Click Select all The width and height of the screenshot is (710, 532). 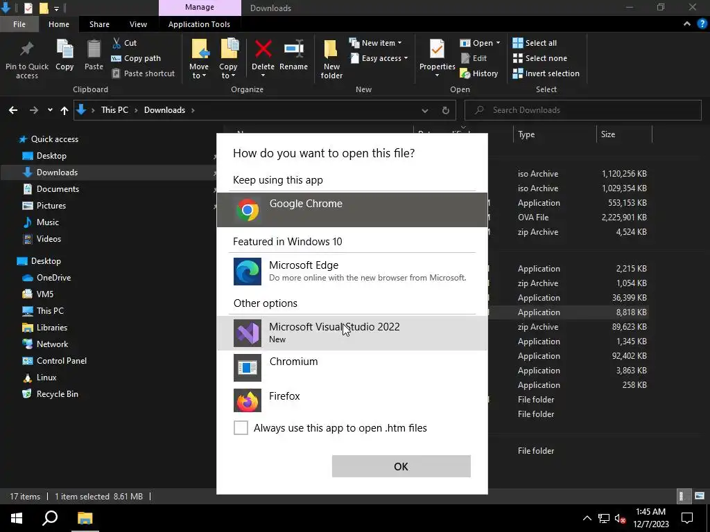pos(535,43)
